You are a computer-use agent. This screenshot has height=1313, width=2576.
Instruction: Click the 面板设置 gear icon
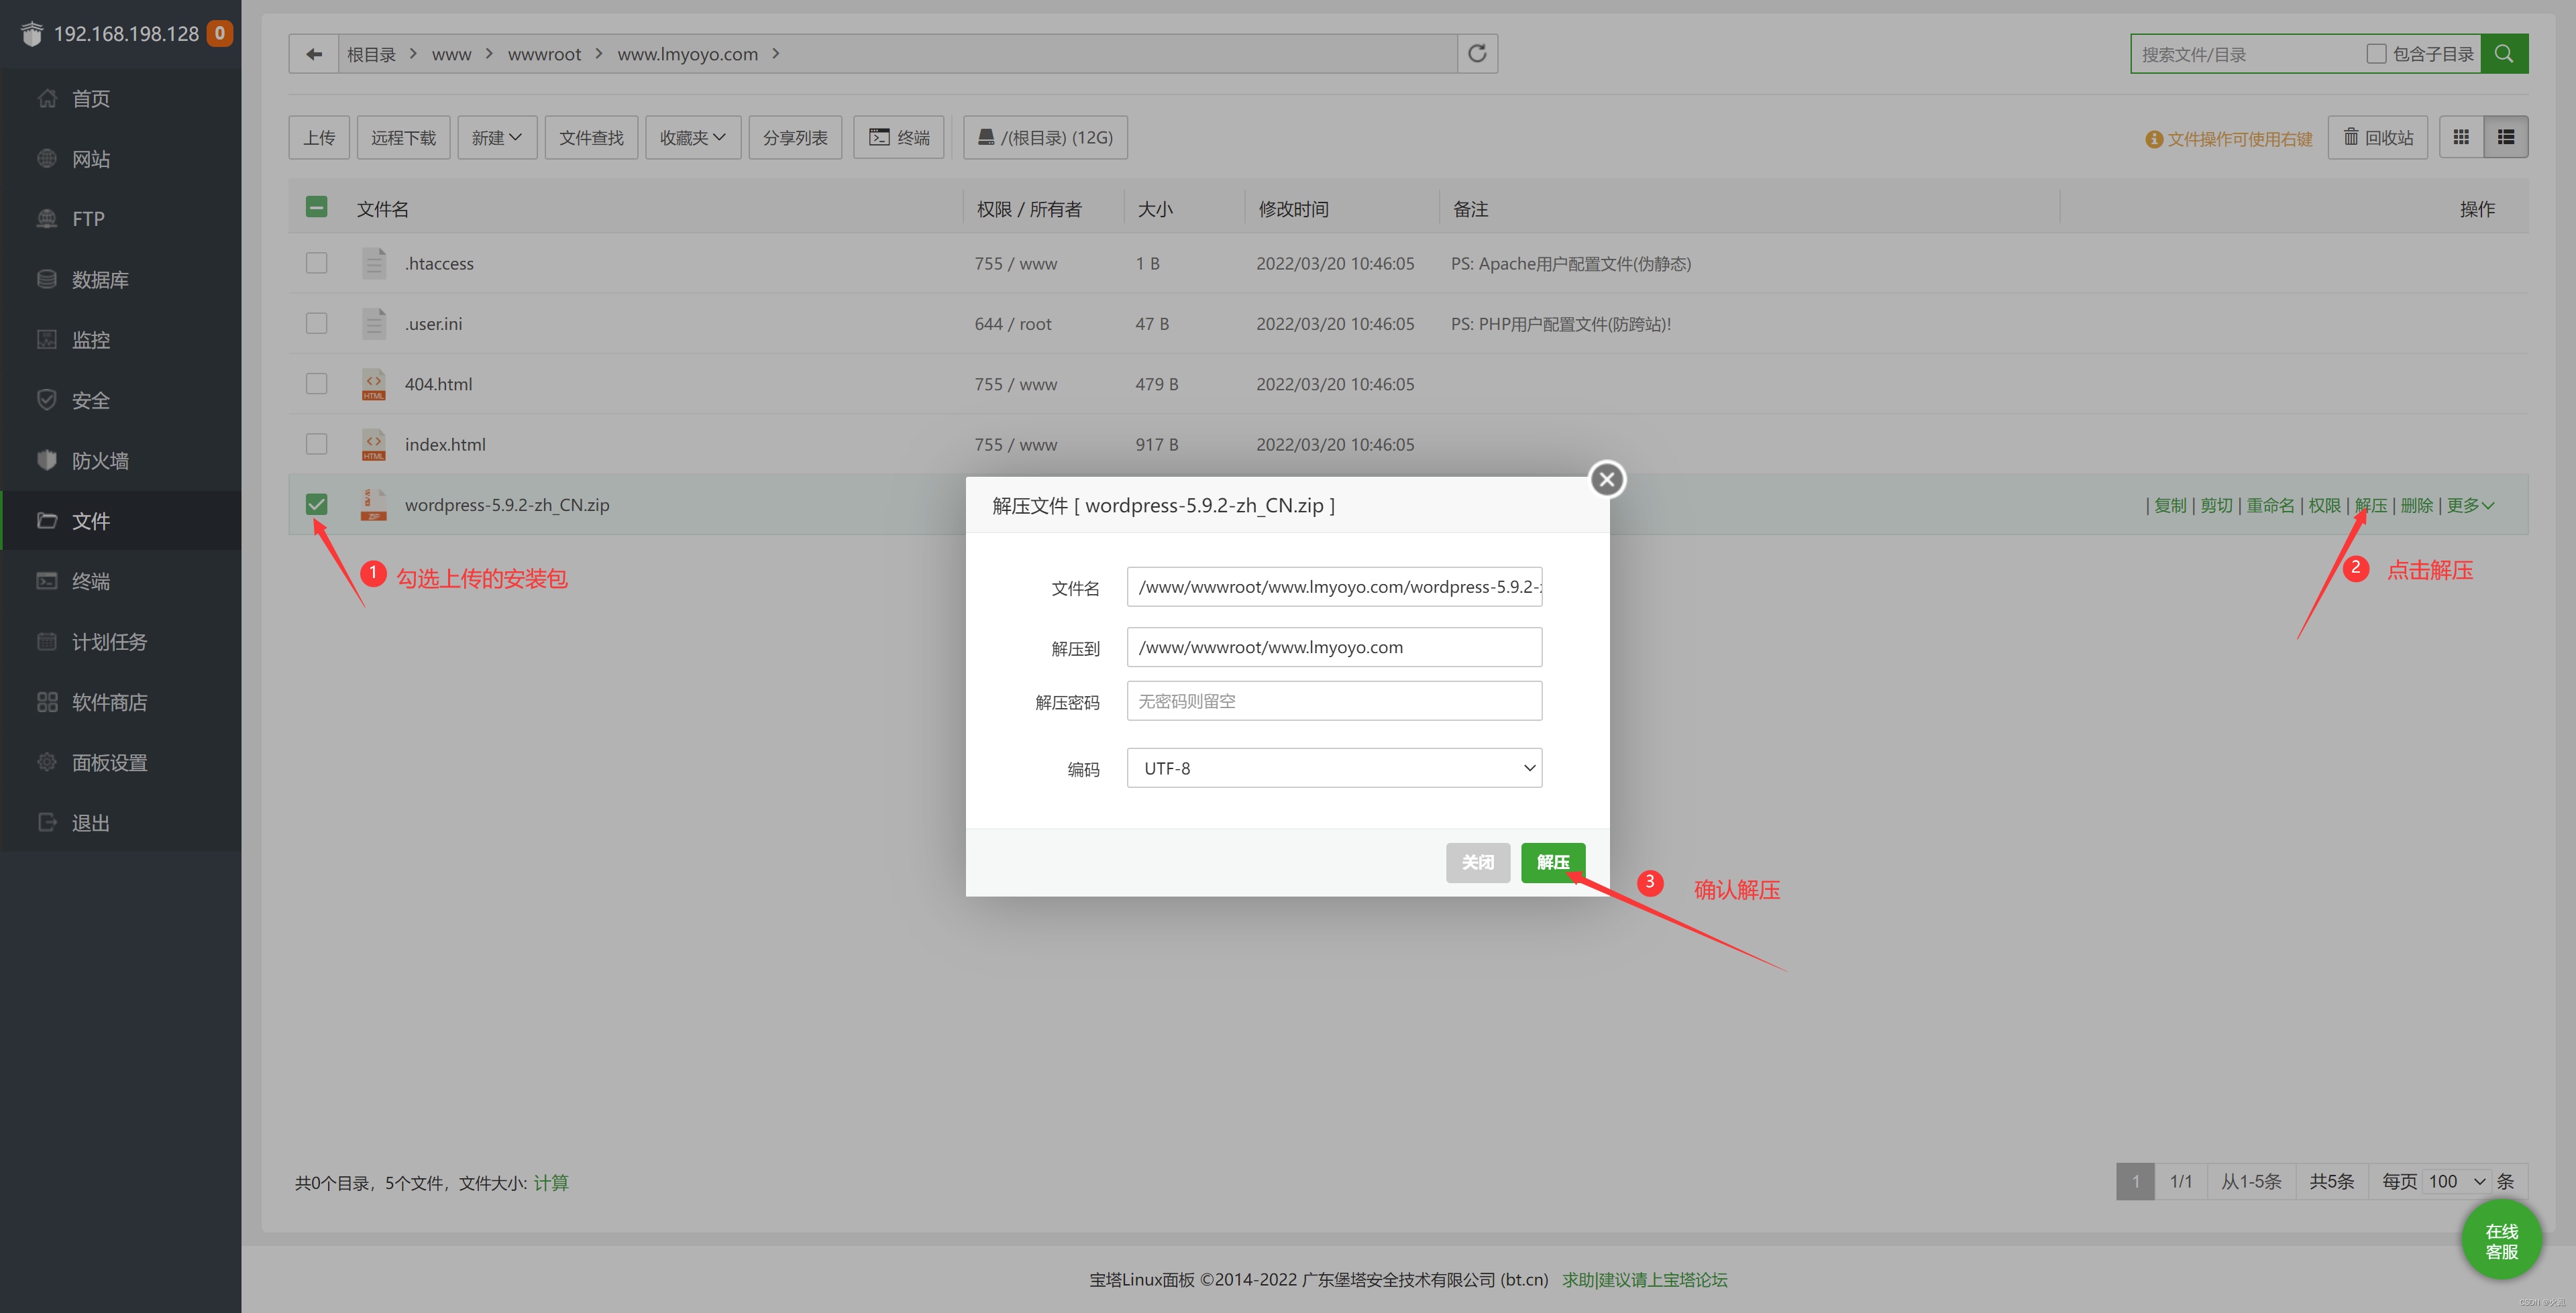pyautogui.click(x=47, y=762)
